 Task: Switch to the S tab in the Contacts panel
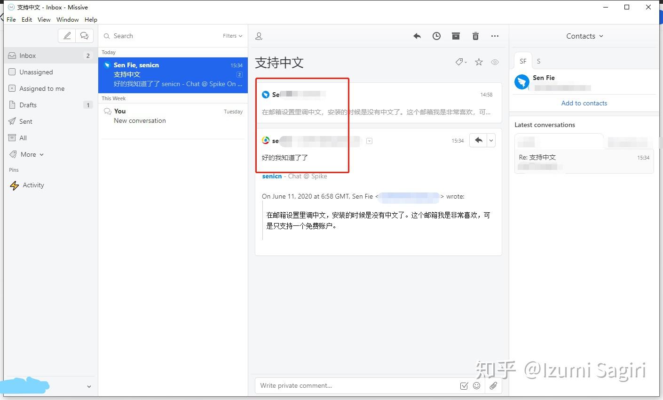point(538,61)
